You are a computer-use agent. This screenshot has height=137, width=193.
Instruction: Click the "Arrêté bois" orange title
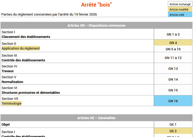point(96,5)
